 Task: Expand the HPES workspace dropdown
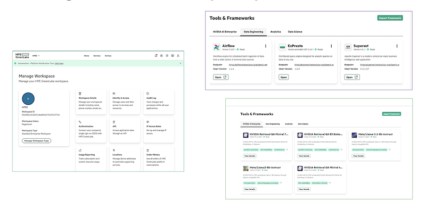(36, 56)
